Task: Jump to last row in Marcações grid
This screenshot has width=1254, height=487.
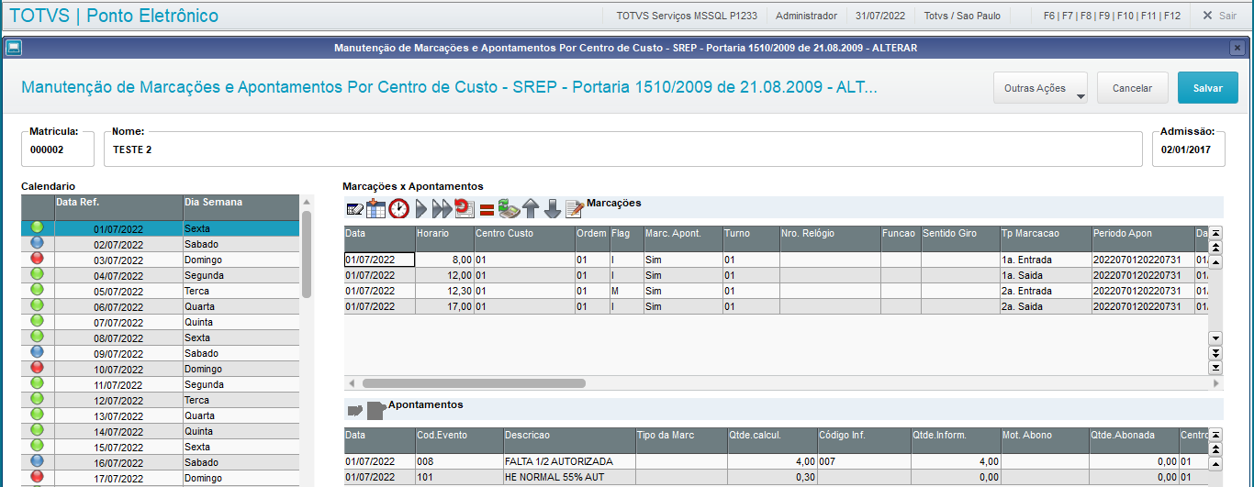Action: coord(1215,367)
